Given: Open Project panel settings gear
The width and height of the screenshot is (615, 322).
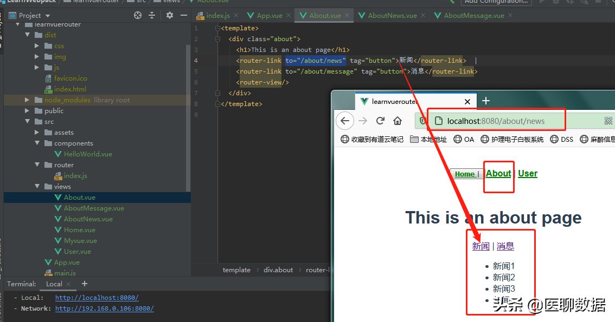Looking at the screenshot, I should 169,15.
